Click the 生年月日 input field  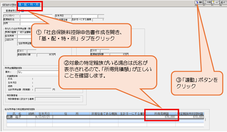84,16
